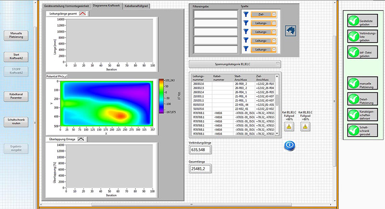Screen dimensions: 385x209
Task: Click the STOPP Kraftwerk2 button
Action: (16, 71)
